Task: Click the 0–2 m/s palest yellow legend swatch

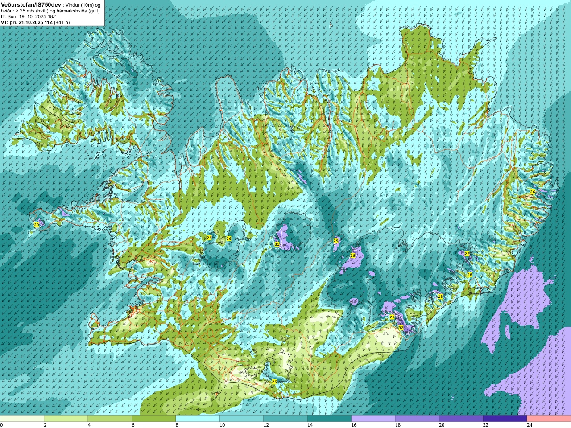Action: 22,419
